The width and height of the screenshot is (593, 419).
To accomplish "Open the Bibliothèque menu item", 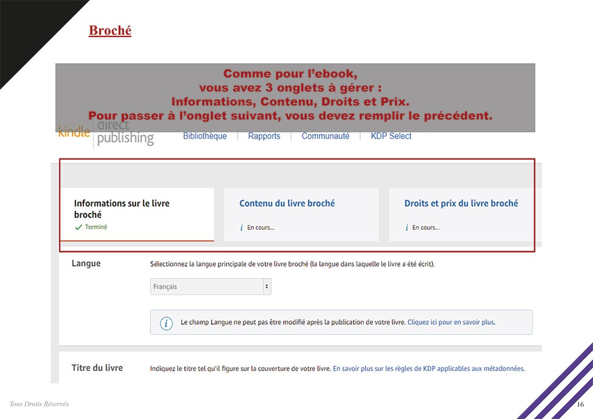I will click(x=204, y=136).
